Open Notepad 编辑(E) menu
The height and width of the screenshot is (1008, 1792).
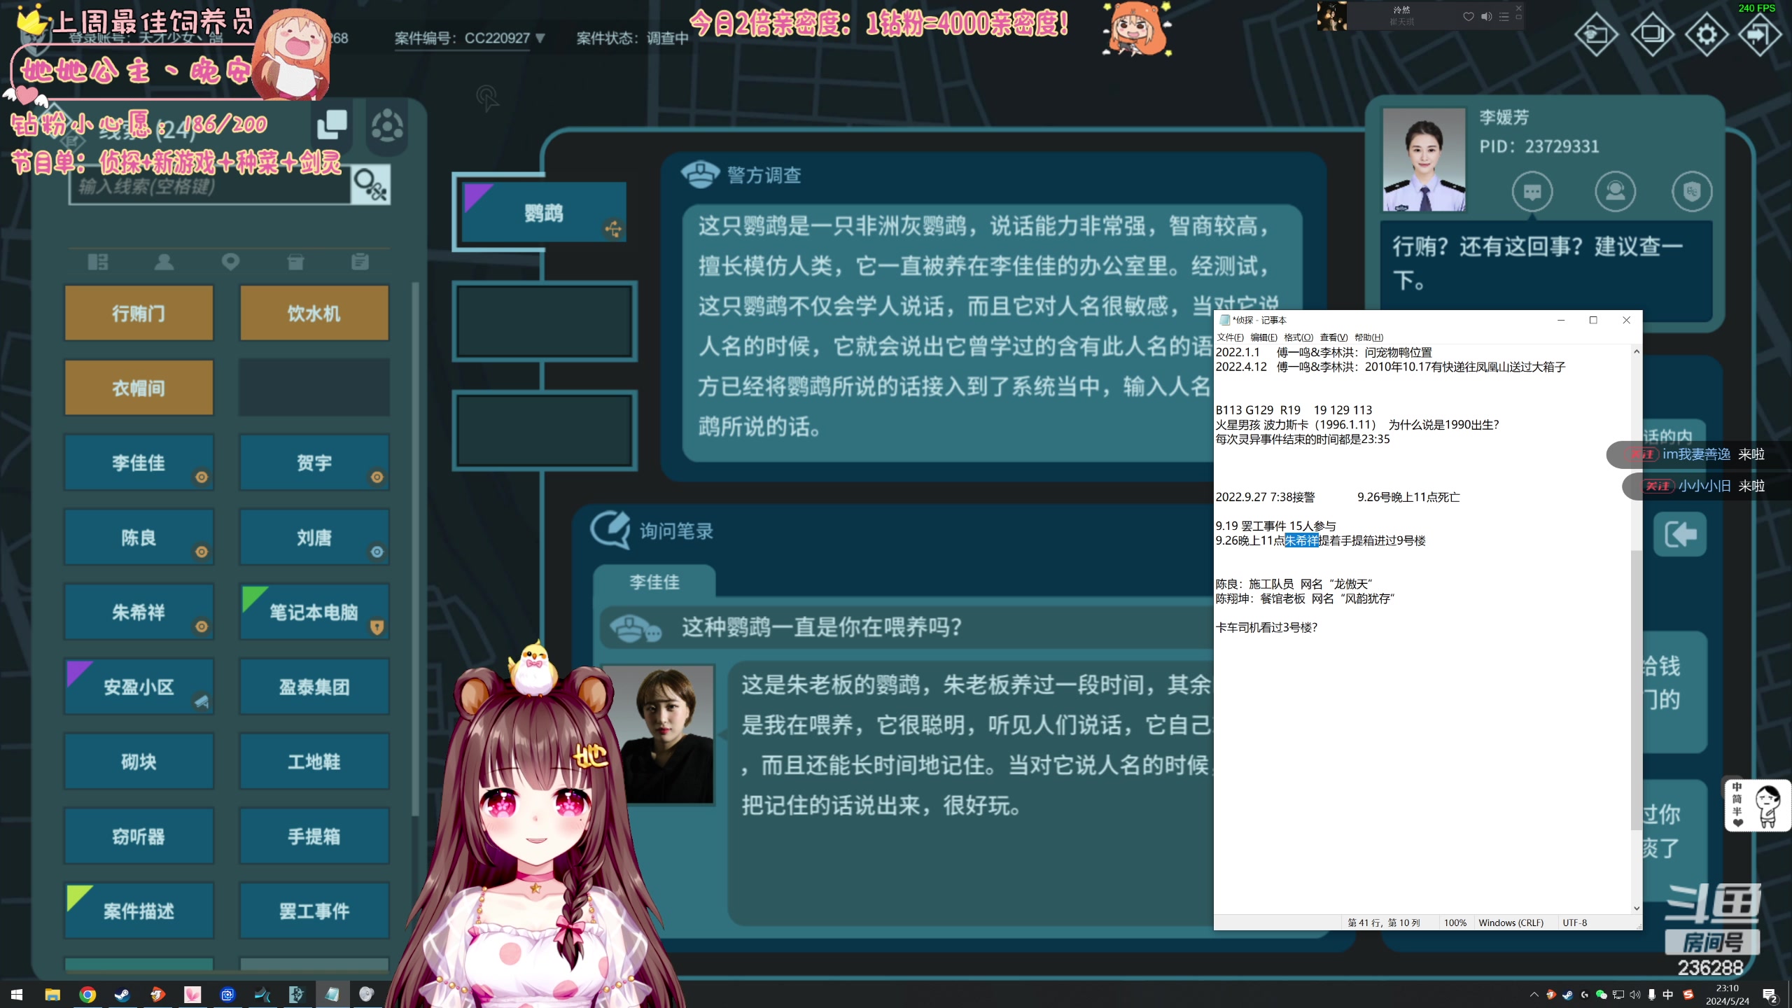[x=1263, y=337]
